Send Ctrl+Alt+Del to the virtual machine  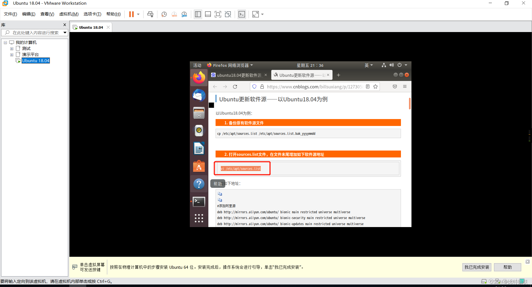(x=150, y=14)
